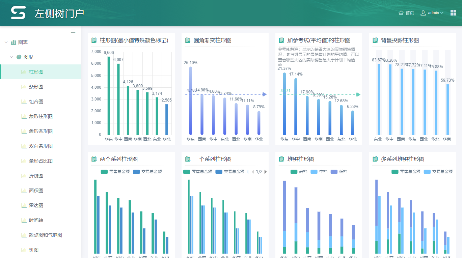462x258 pixels.
Task: Toggle 交易总金额 legend in 三个系列柱形图
Action: [230, 172]
